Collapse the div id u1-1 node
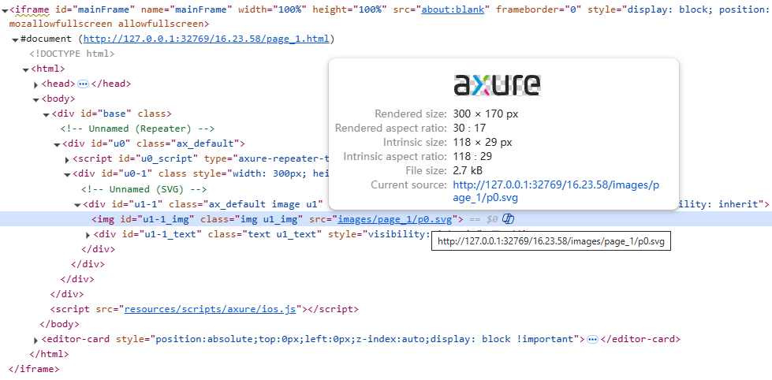This screenshot has height=380, width=772. click(77, 205)
